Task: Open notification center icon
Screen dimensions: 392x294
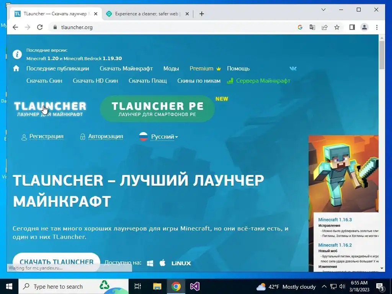Action: point(380,287)
